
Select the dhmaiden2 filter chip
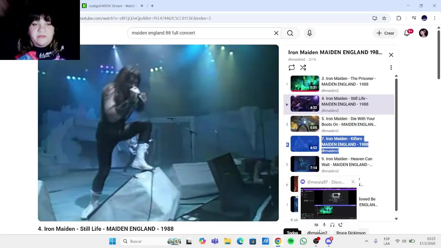pos(317,232)
